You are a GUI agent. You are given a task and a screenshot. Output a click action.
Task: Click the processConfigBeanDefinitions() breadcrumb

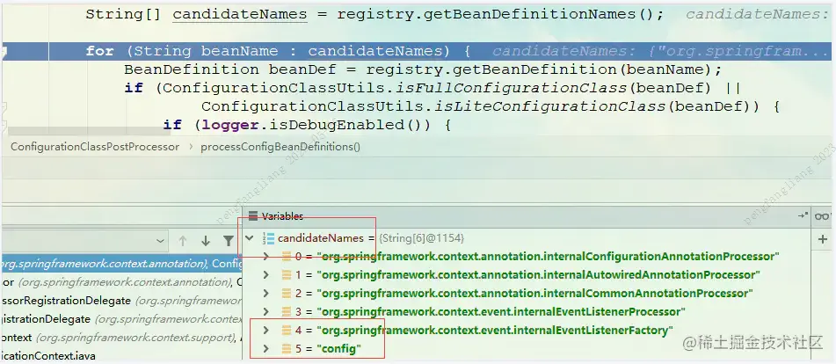pos(280,147)
